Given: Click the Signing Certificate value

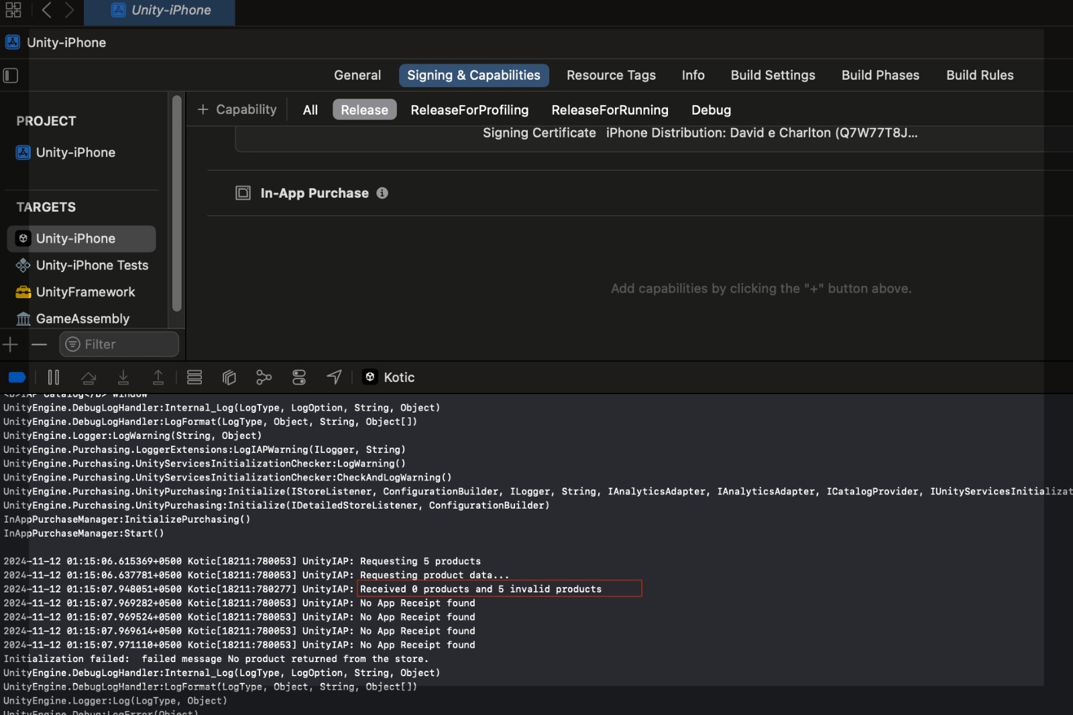Looking at the screenshot, I should tap(762, 133).
